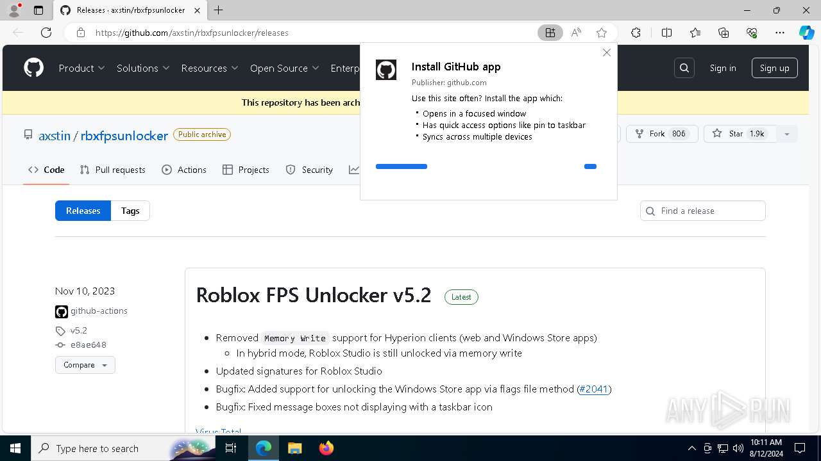Click the taskbar clock showing 10:11 AM
The image size is (821, 461).
tap(766, 448)
